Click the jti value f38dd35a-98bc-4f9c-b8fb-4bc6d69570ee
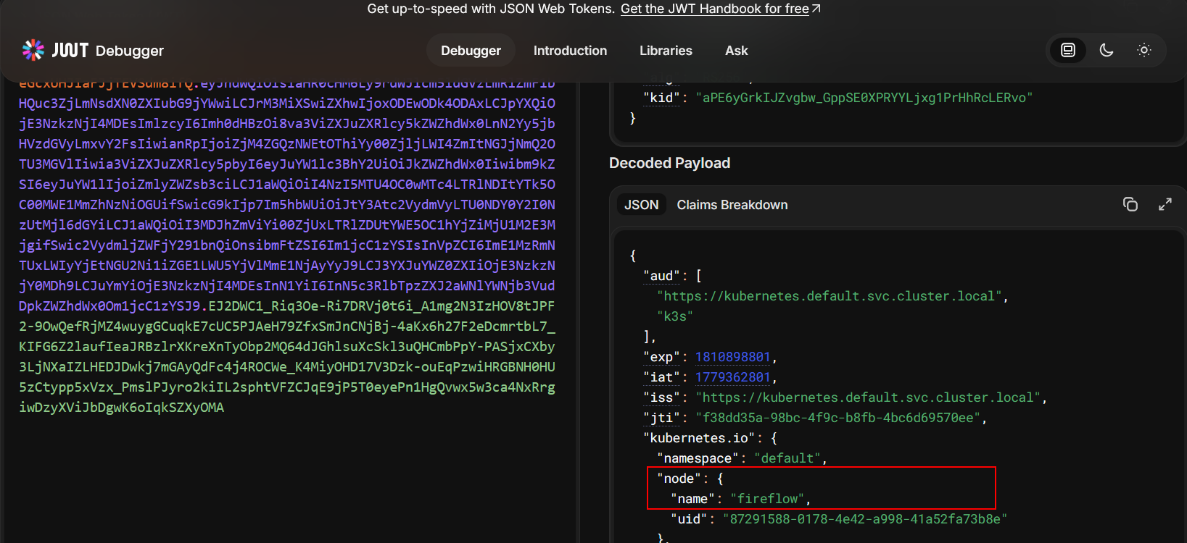The height and width of the screenshot is (543, 1187). [x=837, y=418]
